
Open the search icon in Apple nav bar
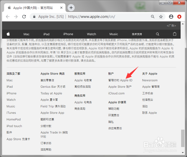pyautogui.click(x=158, y=34)
